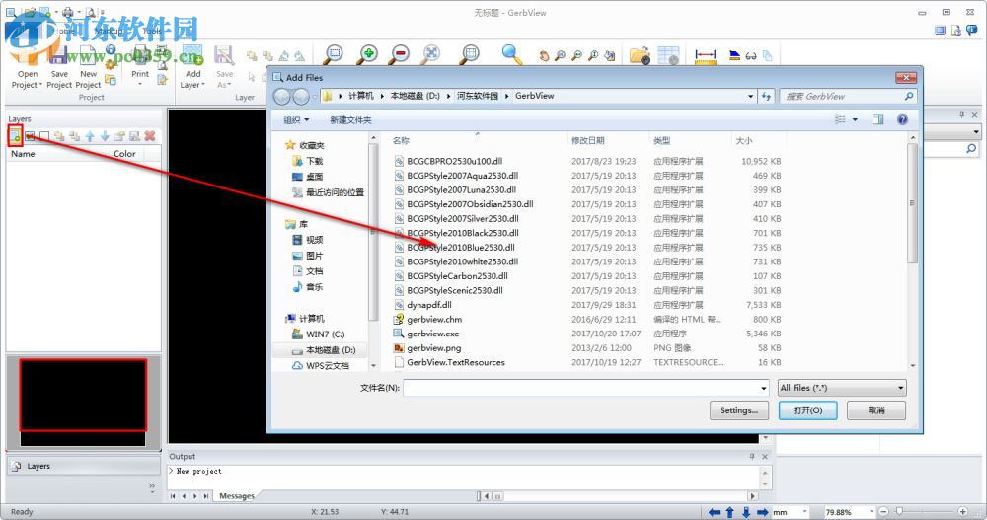This screenshot has height=520, width=987.
Task: Open the Add Layer dropdown arrow
Action: (x=202, y=85)
